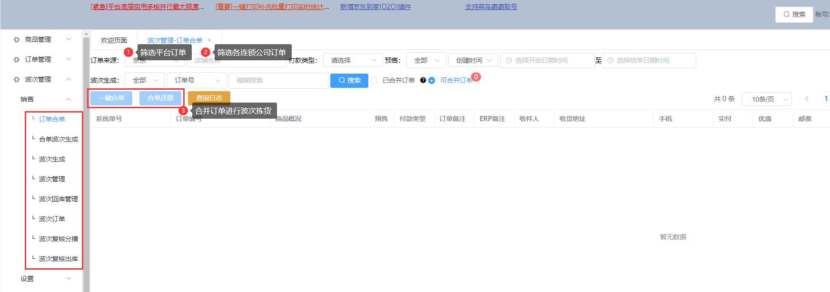Select the 可合并订单 radio button
The width and height of the screenshot is (830, 292).
432,80
